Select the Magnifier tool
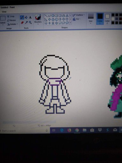 pyautogui.click(x=30, y=22)
